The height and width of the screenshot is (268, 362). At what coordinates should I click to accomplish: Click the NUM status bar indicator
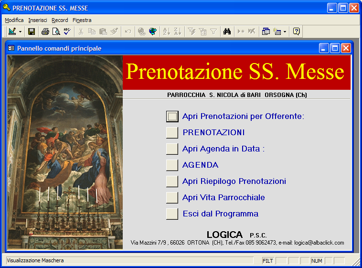[317, 261]
